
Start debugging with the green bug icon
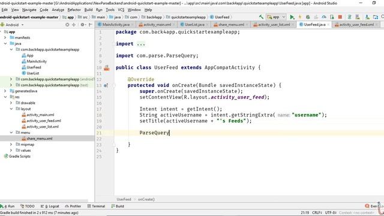click(x=308, y=17)
